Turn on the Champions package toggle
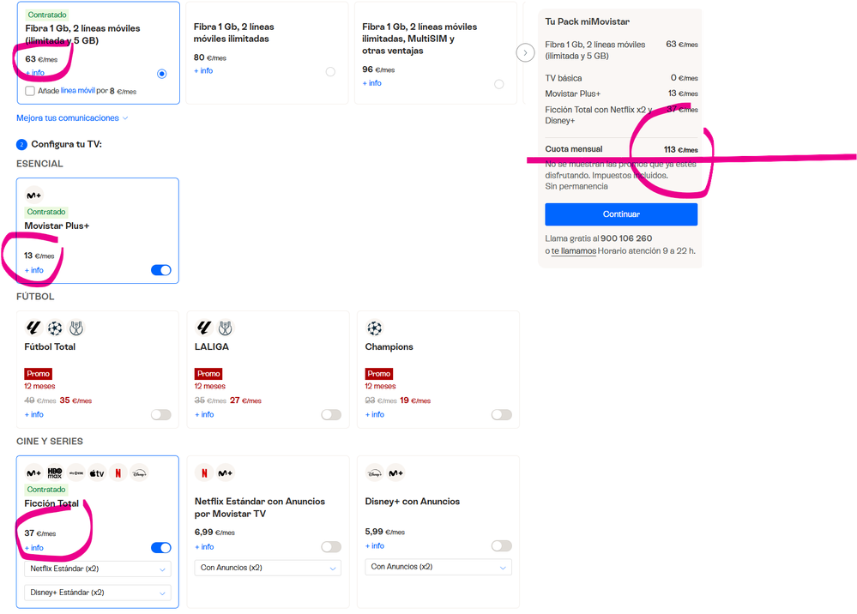 (501, 414)
